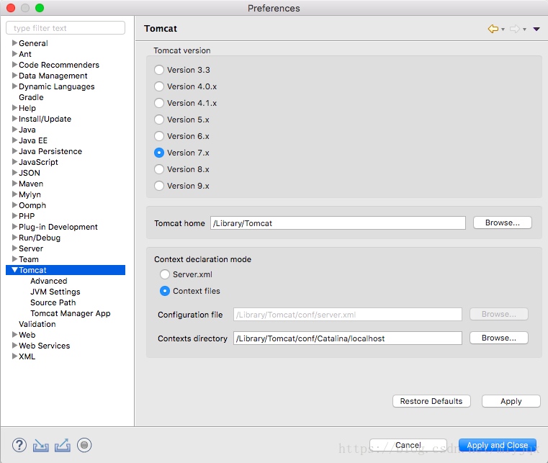548x463 pixels.
Task: Expand the Maven tree node
Action: [x=14, y=184]
